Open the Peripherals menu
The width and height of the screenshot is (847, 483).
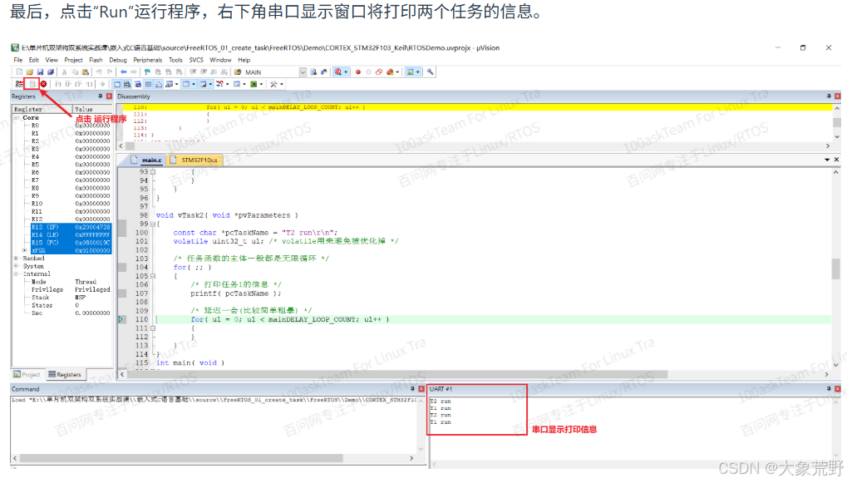[147, 60]
